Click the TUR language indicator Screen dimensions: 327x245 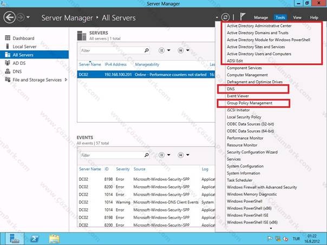[296, 239]
